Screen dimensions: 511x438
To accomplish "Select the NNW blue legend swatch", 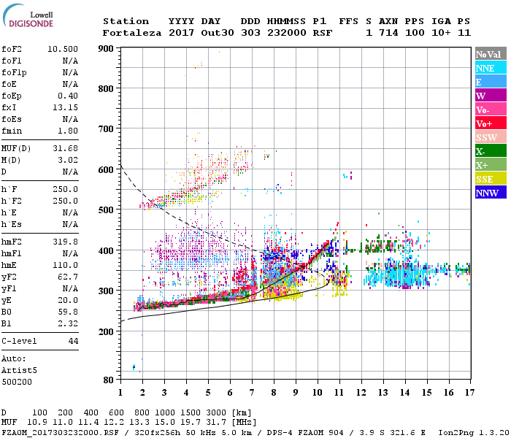I will point(491,192).
